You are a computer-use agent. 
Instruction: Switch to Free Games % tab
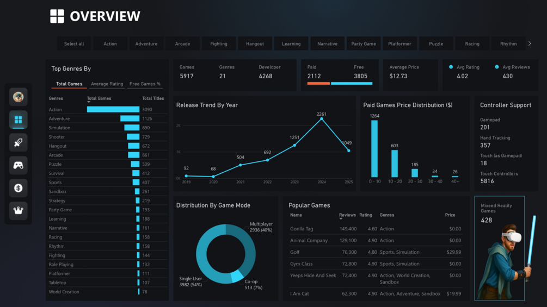[145, 84]
